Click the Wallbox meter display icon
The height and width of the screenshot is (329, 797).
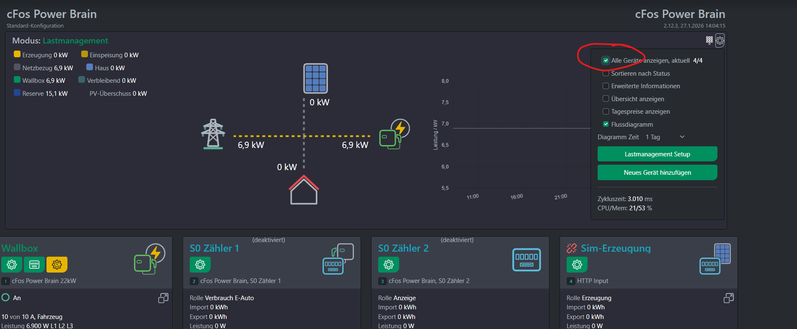(34, 265)
